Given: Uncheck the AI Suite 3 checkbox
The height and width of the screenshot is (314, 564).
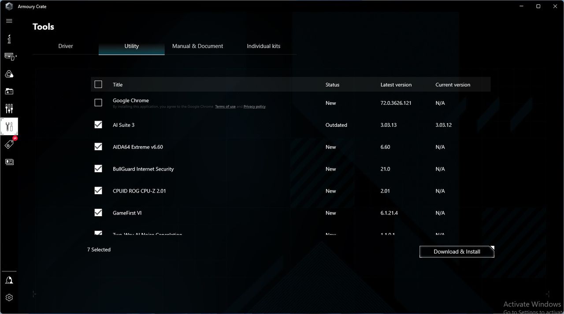Looking at the screenshot, I should pyautogui.click(x=98, y=125).
